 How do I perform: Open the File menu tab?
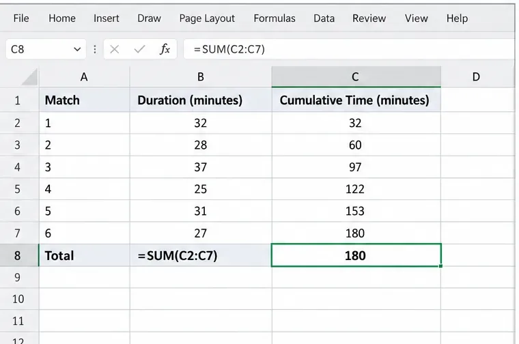click(x=21, y=18)
